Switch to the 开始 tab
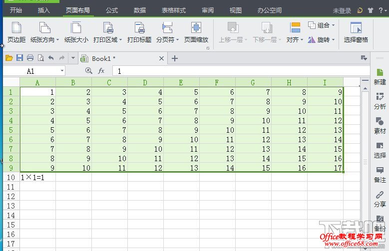The width and height of the screenshot is (389, 251). tap(16, 10)
